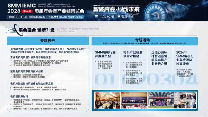Click the 展会融合 焕新升级 section heading
The image size is (208, 117).
37,30
